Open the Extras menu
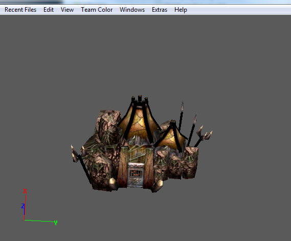Viewport: 291px width, 241px height. (x=160, y=10)
